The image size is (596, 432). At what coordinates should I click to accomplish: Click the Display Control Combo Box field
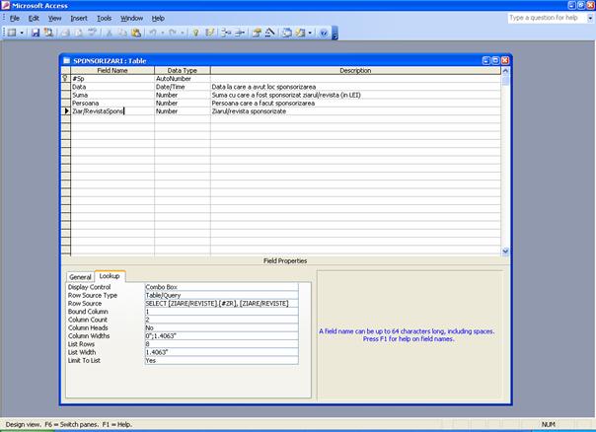point(220,286)
